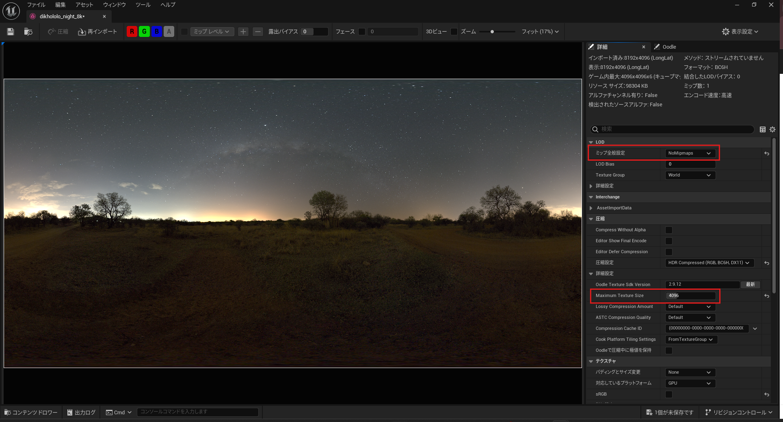The width and height of the screenshot is (783, 422).
Task: Expand the AssetImportData section
Action: pyautogui.click(x=591, y=208)
